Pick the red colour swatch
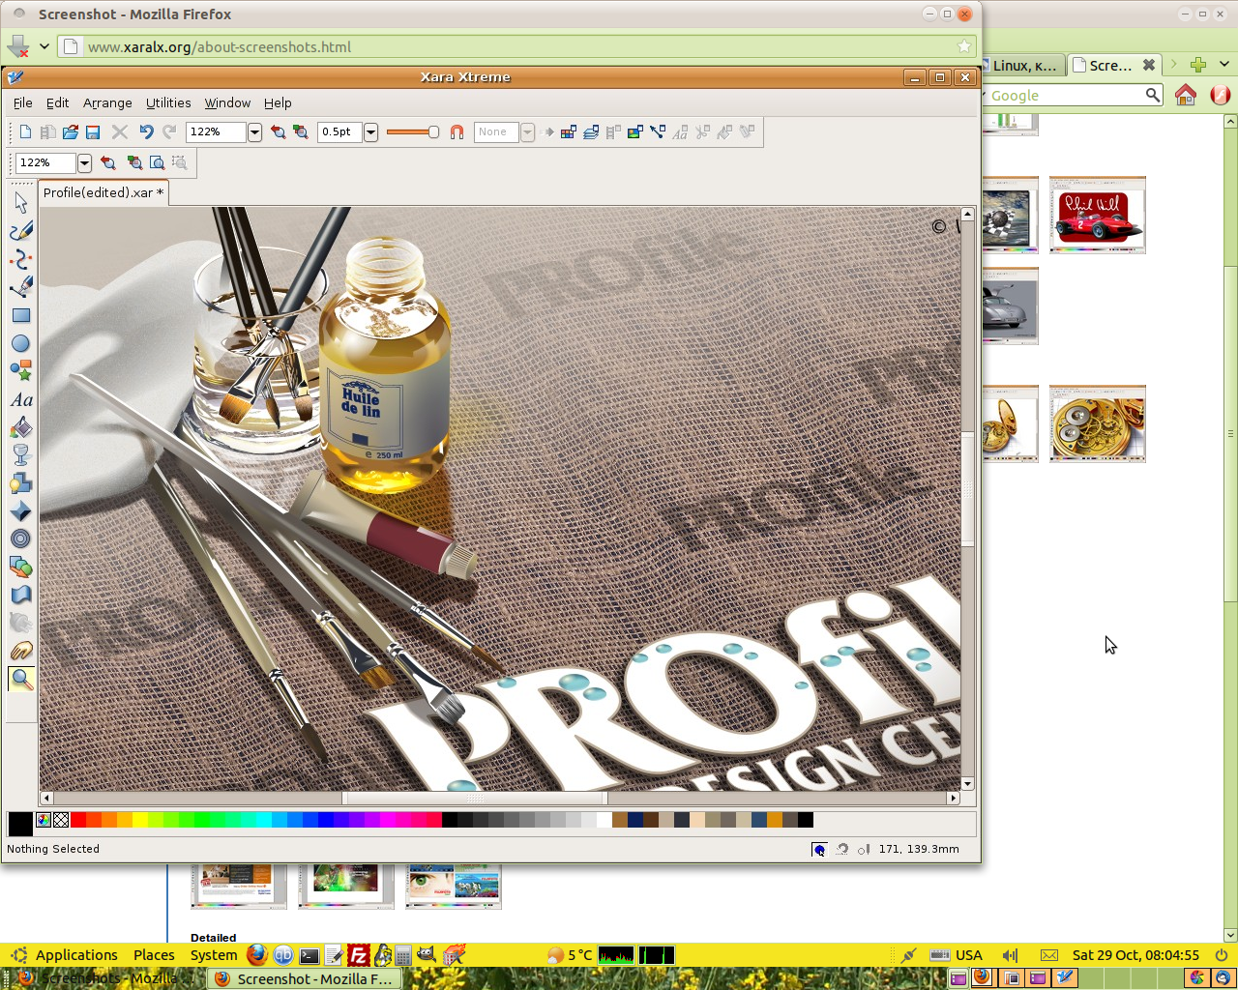The image size is (1238, 990). (78, 821)
